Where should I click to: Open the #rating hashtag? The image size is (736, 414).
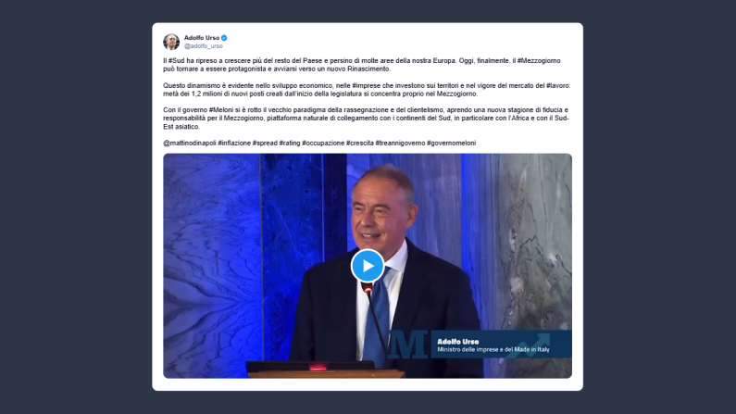tap(290, 144)
